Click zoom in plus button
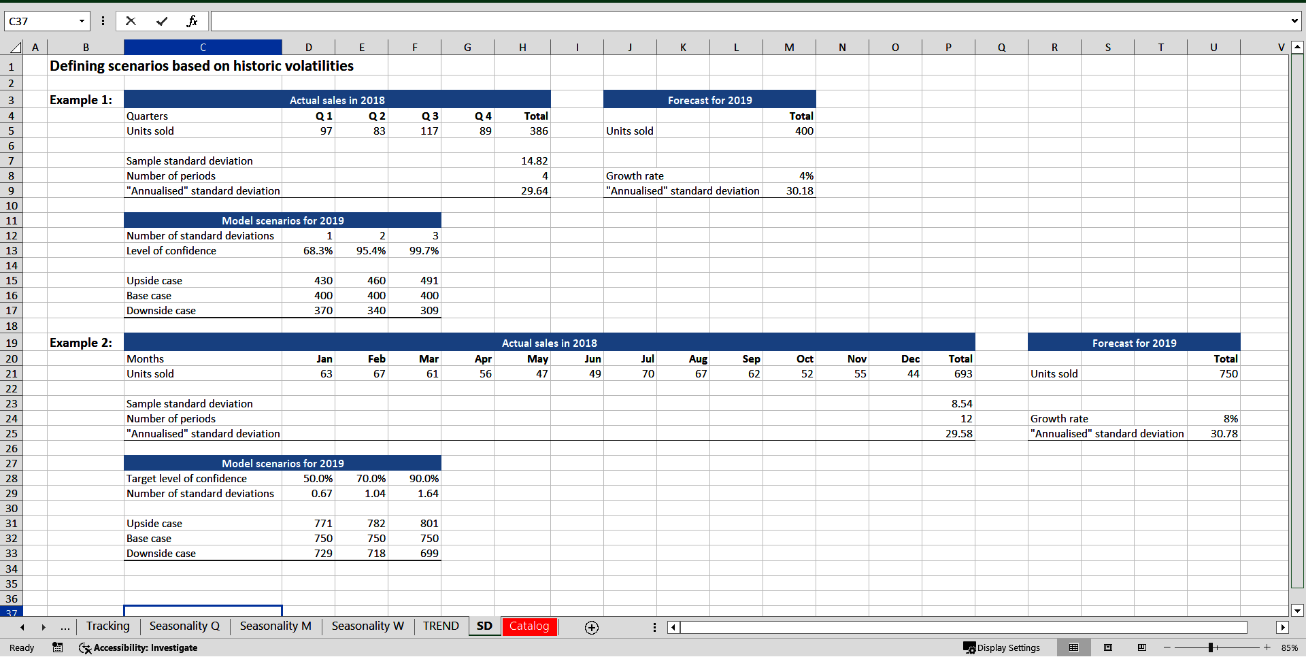The height and width of the screenshot is (657, 1306). click(1267, 647)
